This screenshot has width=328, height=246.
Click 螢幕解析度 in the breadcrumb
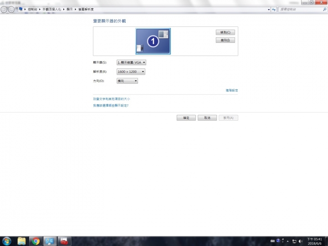tap(86, 10)
